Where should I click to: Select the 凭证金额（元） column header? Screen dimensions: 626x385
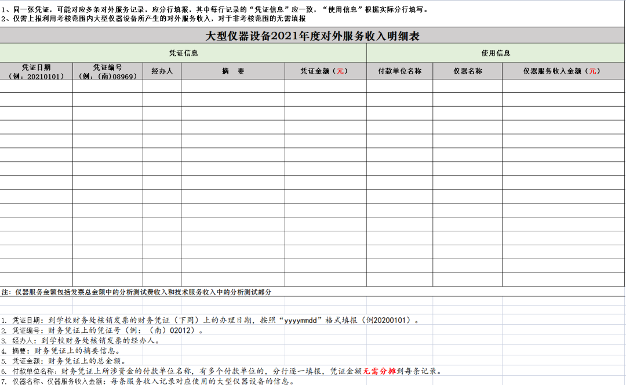326,71
